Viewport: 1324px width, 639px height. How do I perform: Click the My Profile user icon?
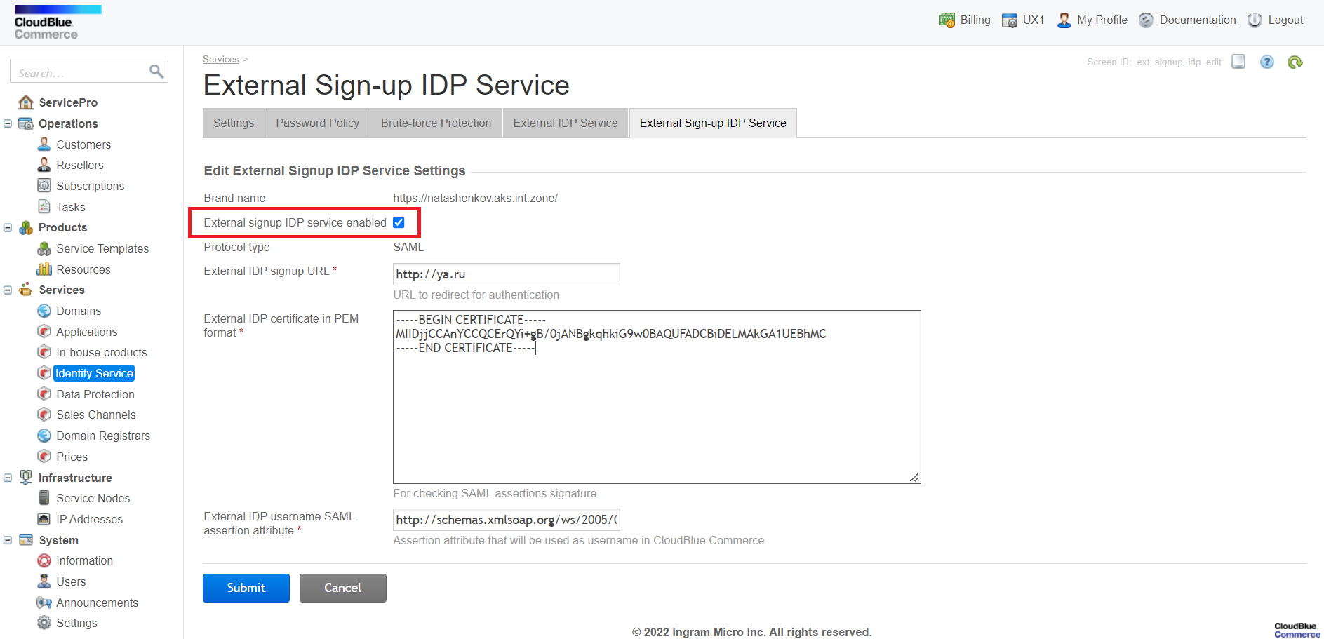(x=1064, y=20)
